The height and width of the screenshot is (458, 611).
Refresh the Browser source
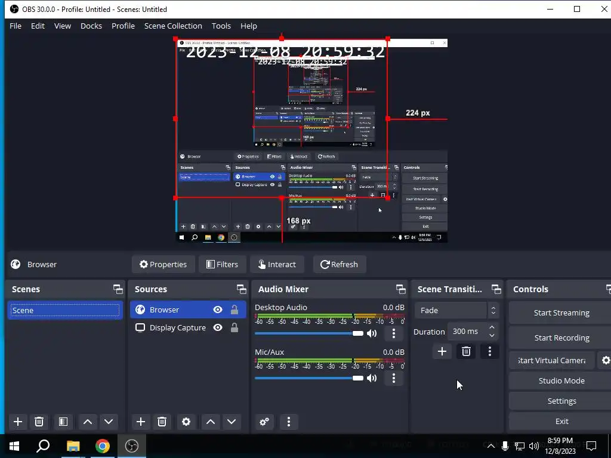339,264
